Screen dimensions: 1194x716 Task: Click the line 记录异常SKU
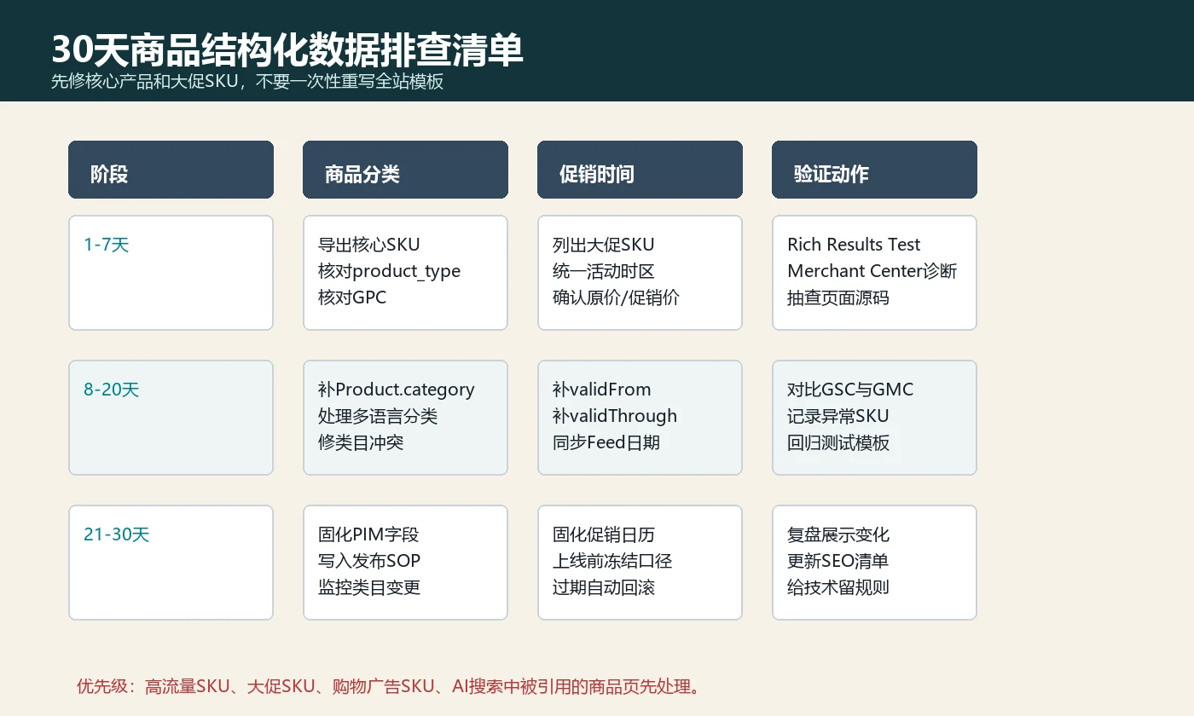point(838,416)
